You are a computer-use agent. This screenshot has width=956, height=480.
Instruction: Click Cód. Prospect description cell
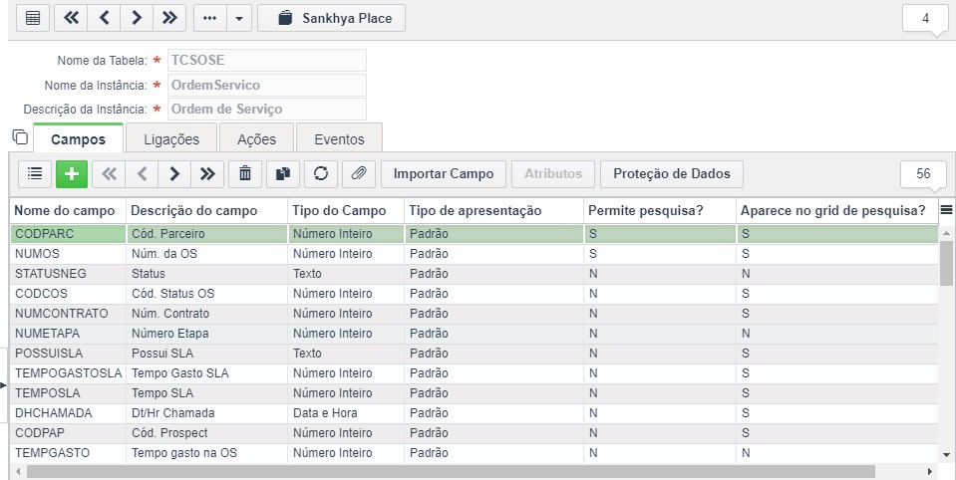point(206,433)
